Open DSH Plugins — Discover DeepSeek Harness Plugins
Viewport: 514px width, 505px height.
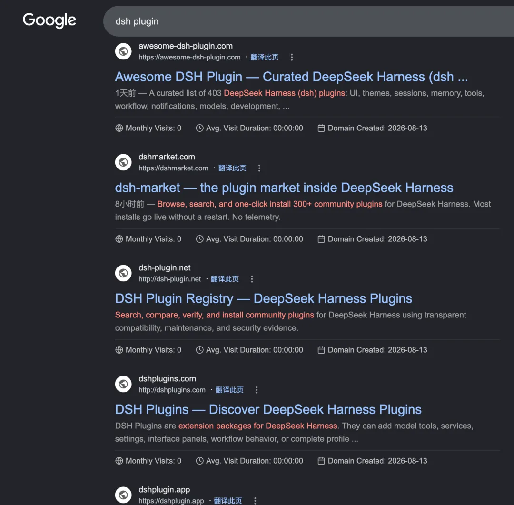pyautogui.click(x=268, y=409)
